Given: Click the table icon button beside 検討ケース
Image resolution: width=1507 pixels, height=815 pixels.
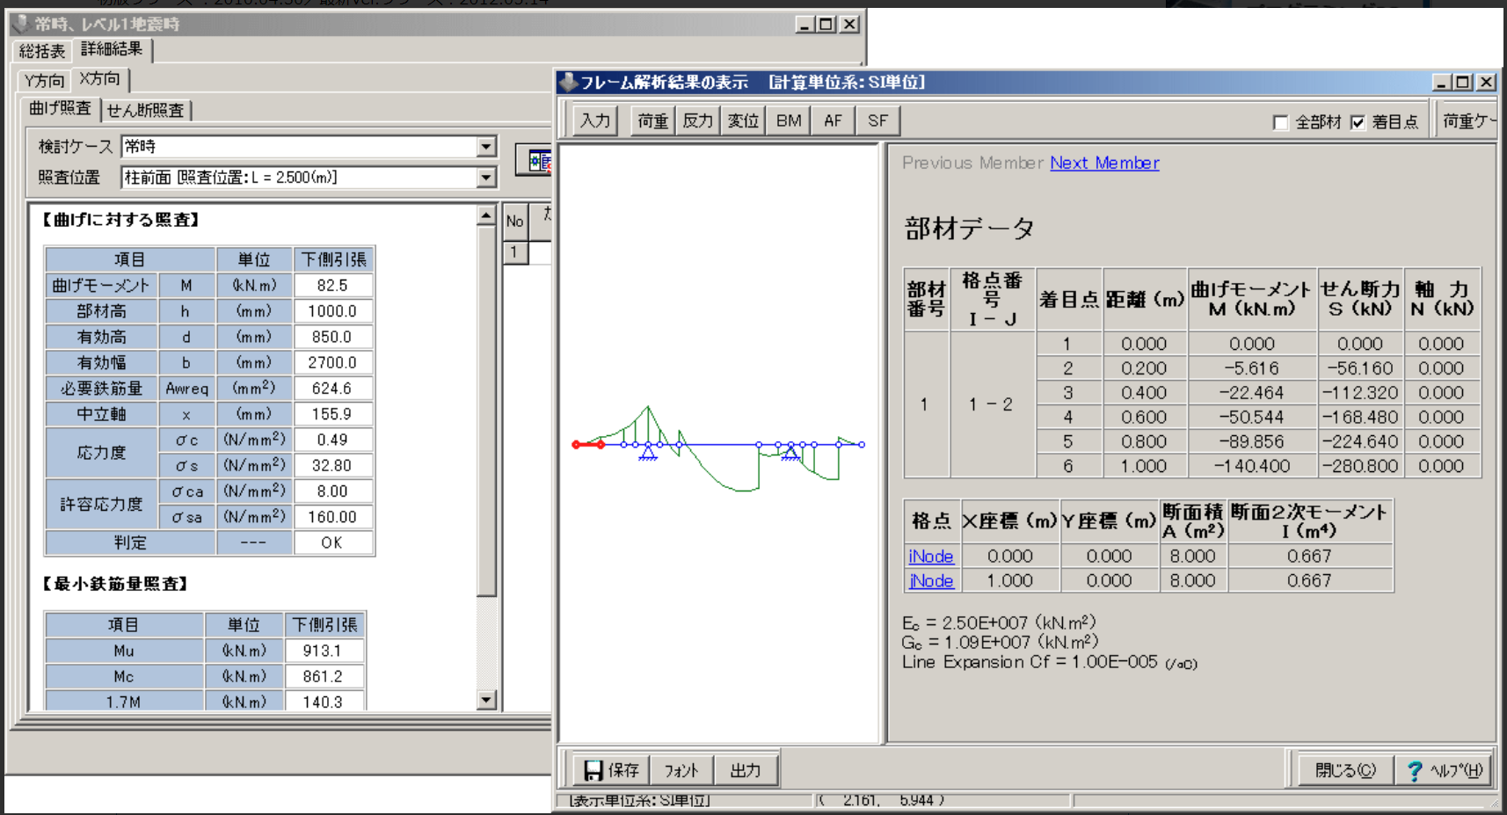Looking at the screenshot, I should point(535,161).
